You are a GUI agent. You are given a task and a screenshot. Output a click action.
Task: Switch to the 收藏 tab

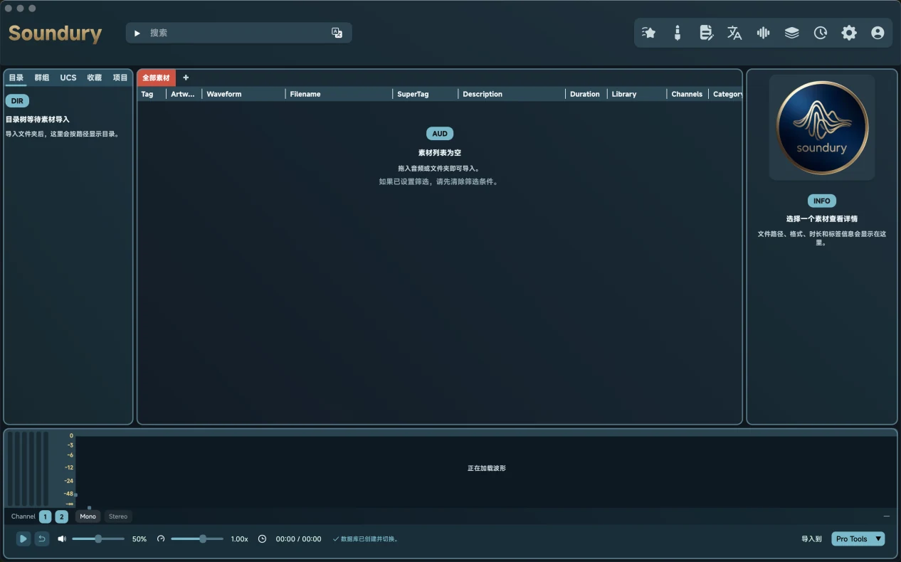coord(95,78)
